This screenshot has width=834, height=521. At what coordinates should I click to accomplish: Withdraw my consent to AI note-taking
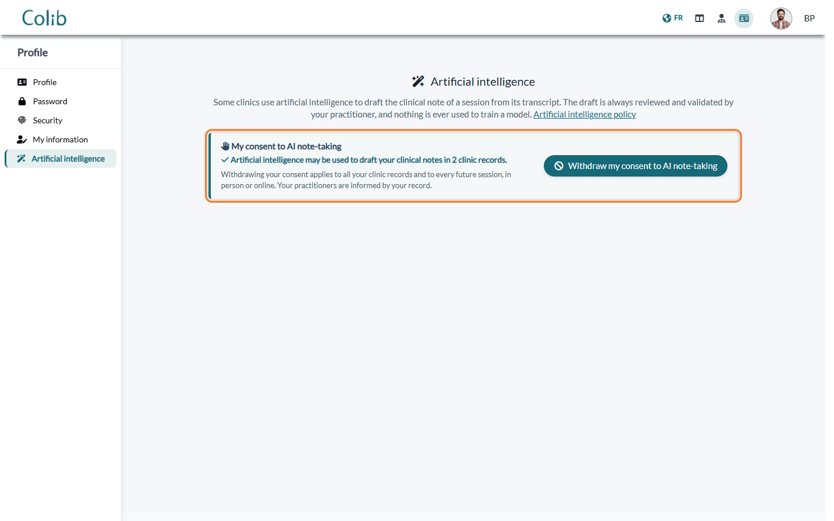pos(635,166)
